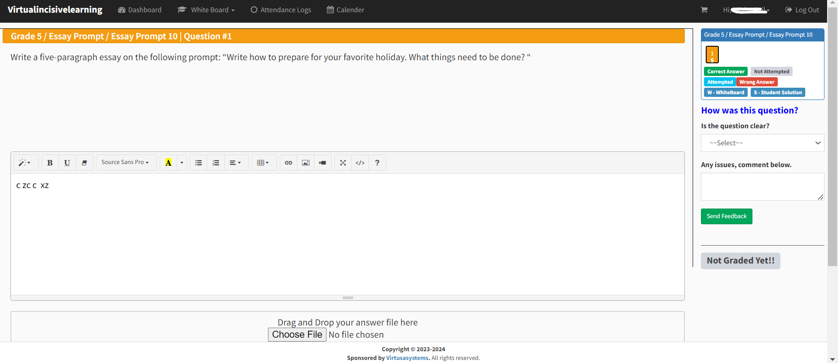Open the editor help icon
The image size is (838, 363).
[x=377, y=163]
